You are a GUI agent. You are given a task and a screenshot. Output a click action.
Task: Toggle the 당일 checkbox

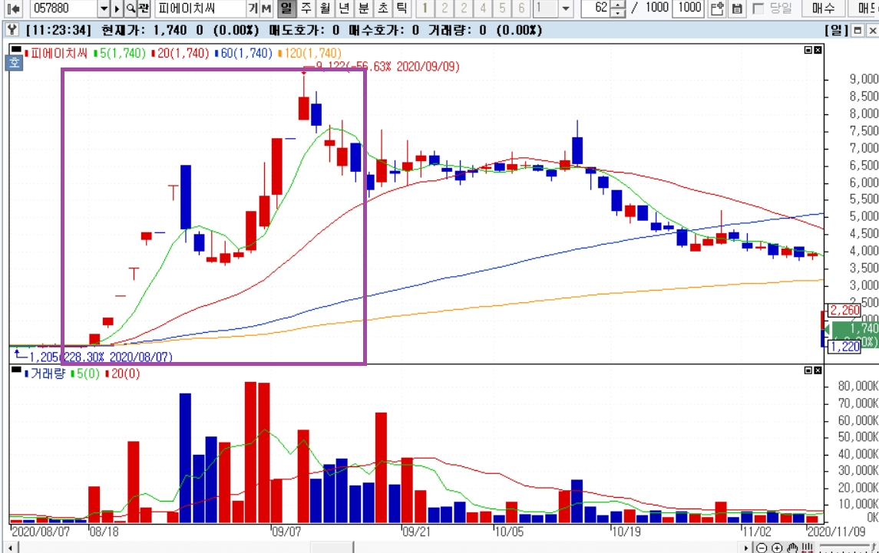(758, 8)
